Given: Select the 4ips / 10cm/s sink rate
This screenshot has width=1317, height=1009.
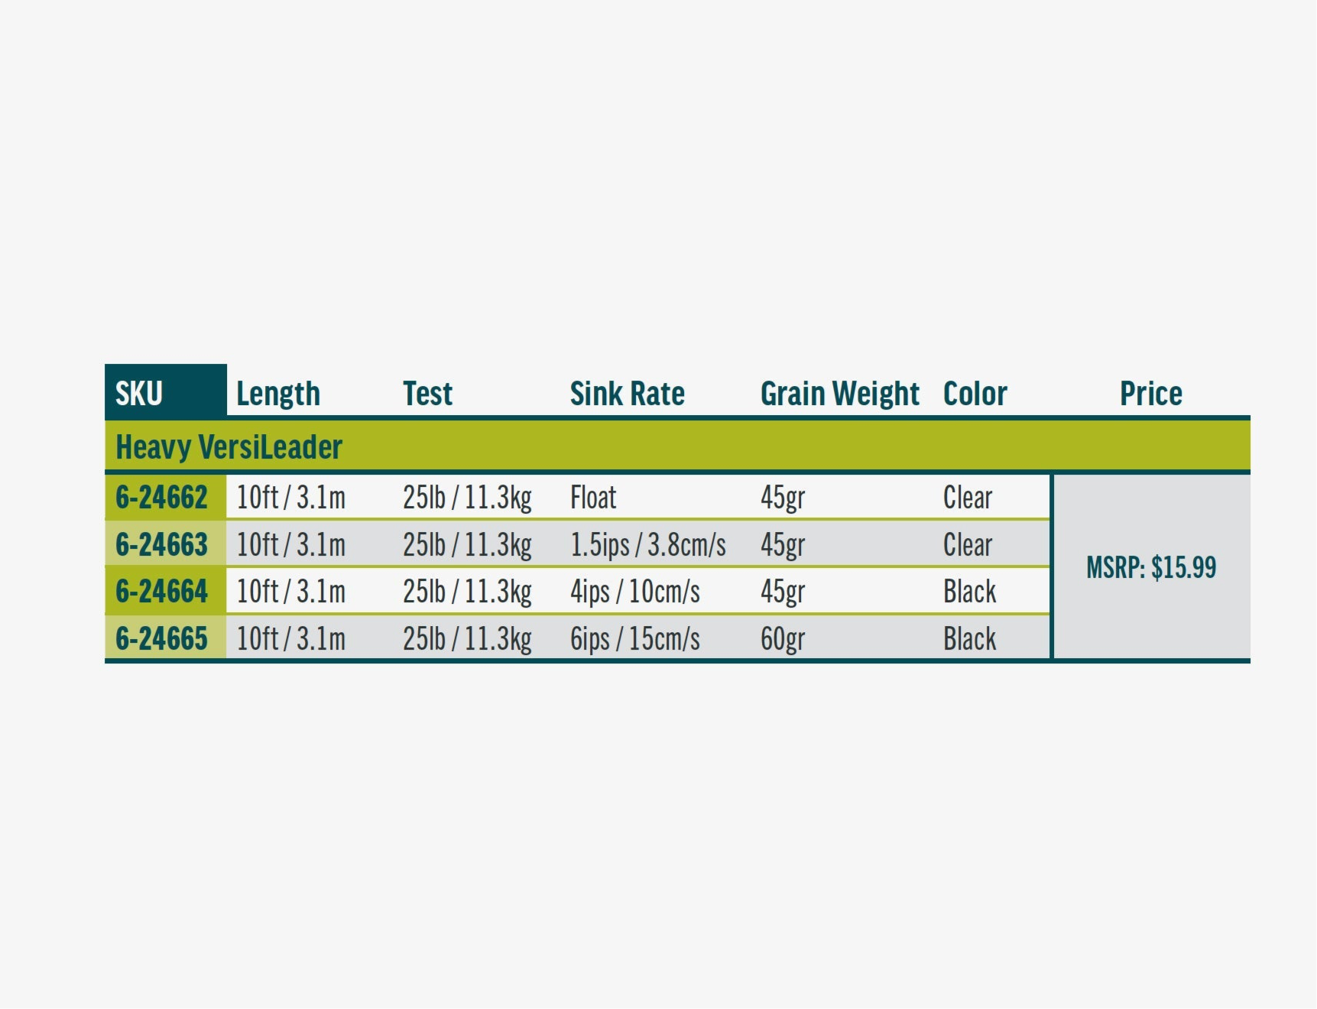Looking at the screenshot, I should pos(634,592).
